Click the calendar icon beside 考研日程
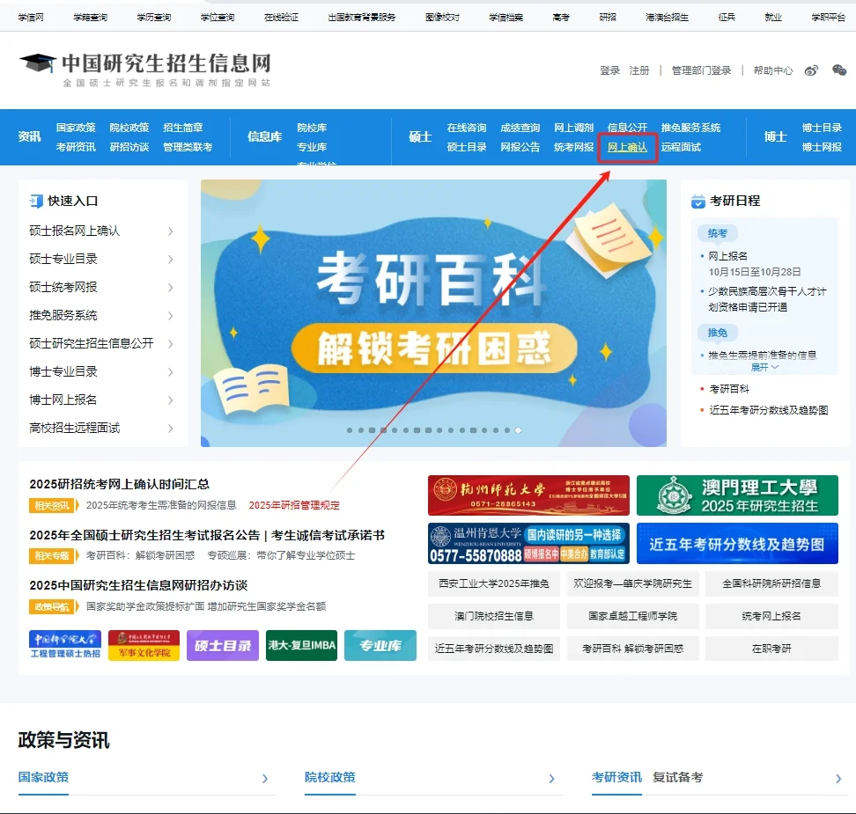Screen dimensions: 856x814 [x=698, y=201]
